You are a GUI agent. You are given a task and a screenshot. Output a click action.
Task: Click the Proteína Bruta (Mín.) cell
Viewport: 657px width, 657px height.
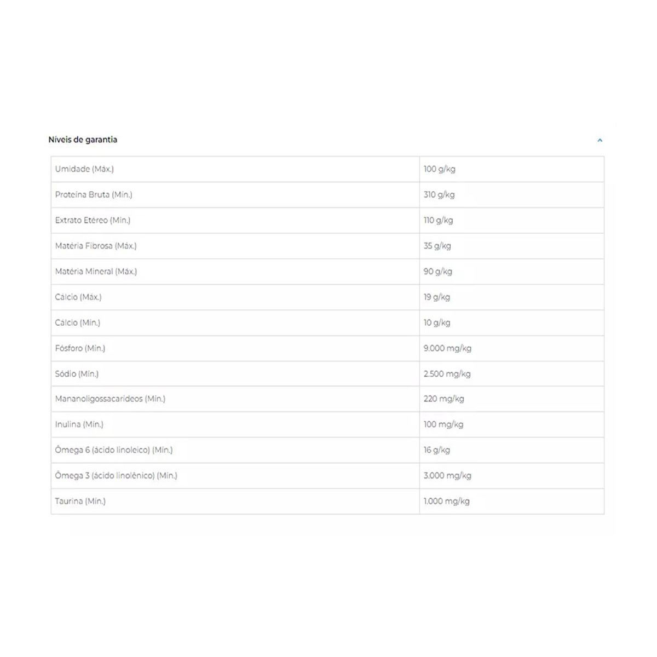click(x=94, y=195)
